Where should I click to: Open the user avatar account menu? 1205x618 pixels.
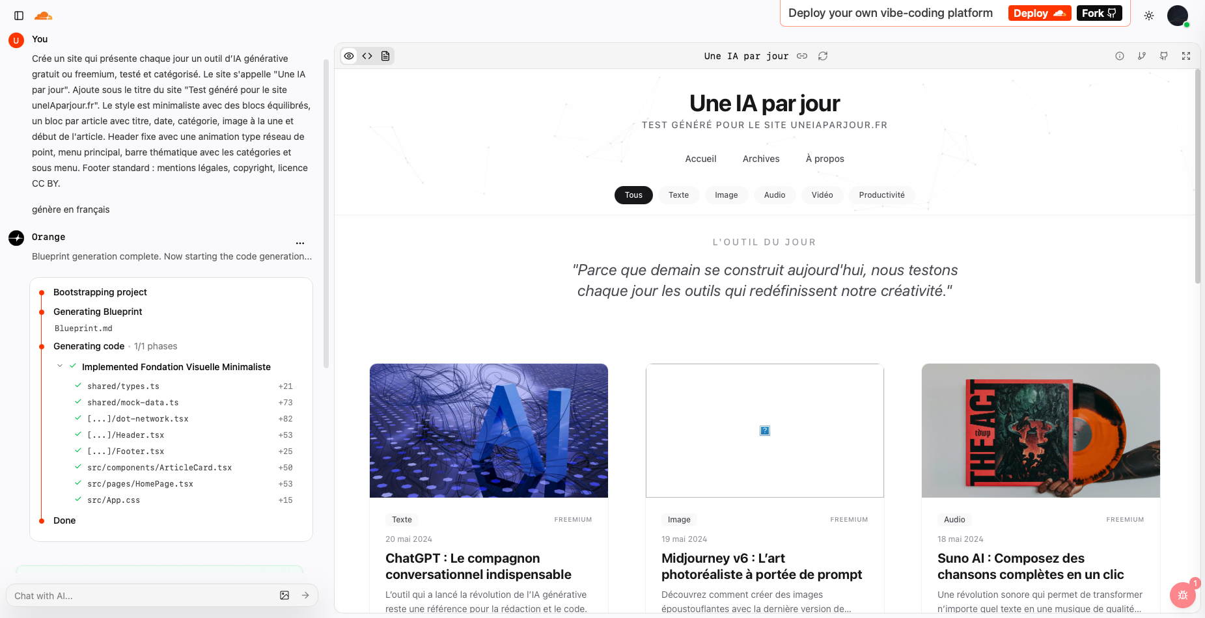point(1177,16)
